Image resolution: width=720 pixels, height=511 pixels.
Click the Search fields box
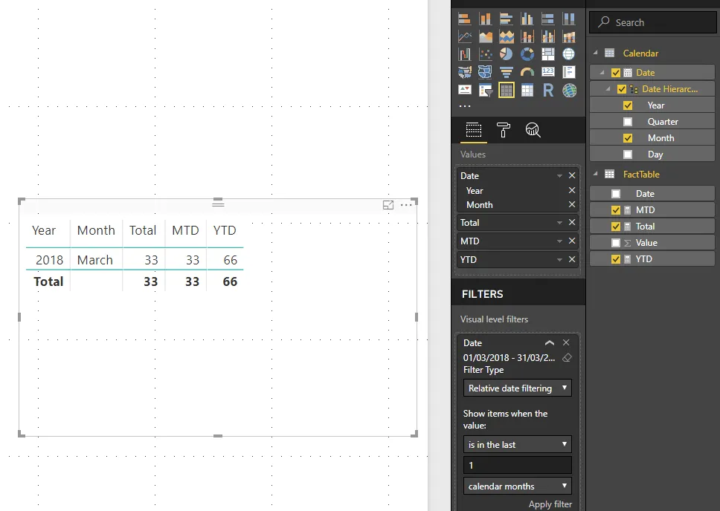coord(652,22)
